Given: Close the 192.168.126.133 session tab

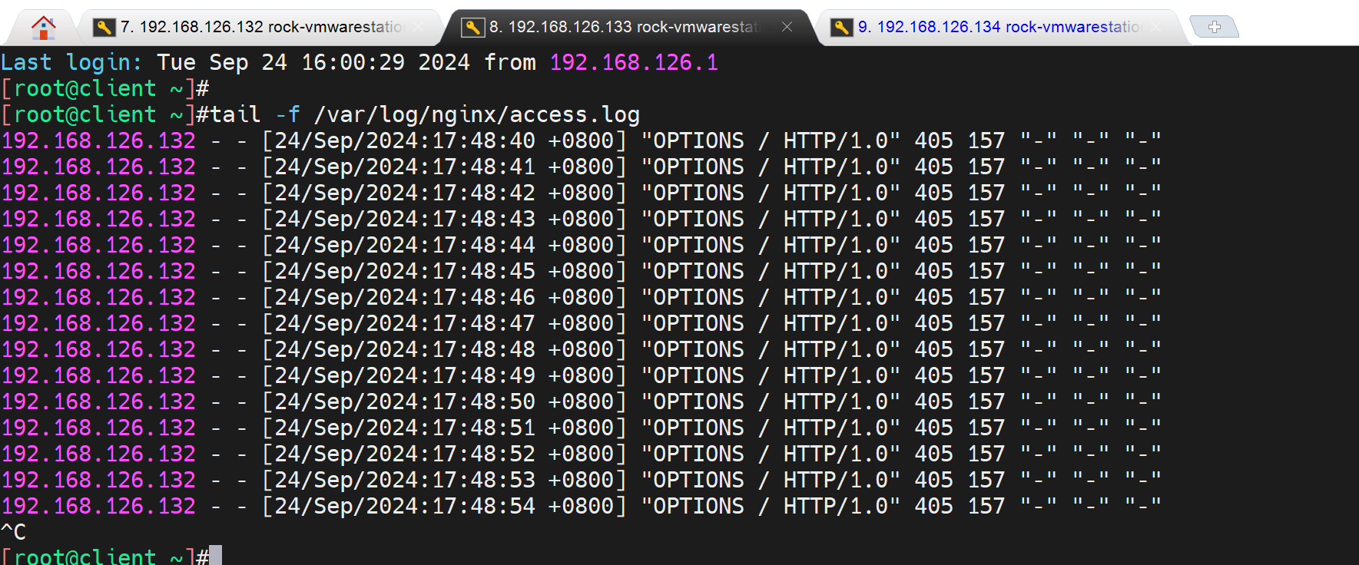Looking at the screenshot, I should (x=787, y=27).
